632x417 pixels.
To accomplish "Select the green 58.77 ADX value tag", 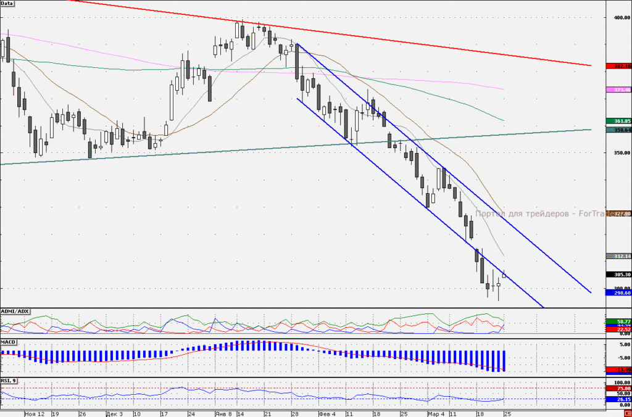I will pyautogui.click(x=618, y=321).
